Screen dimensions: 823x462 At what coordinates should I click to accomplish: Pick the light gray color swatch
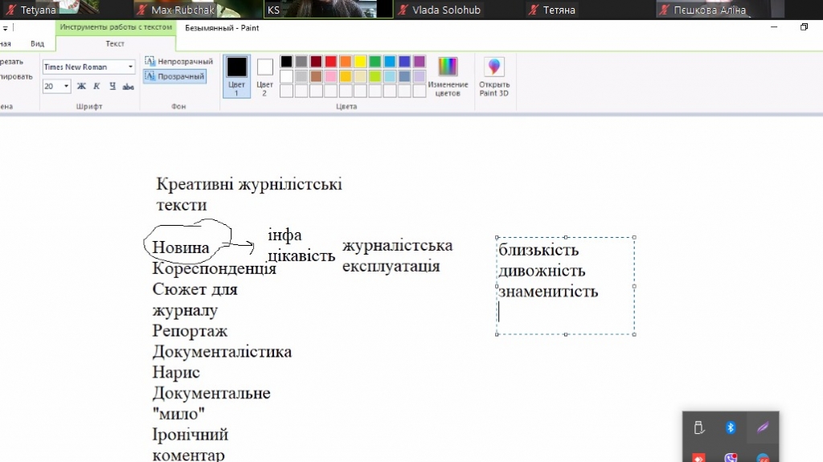(301, 76)
